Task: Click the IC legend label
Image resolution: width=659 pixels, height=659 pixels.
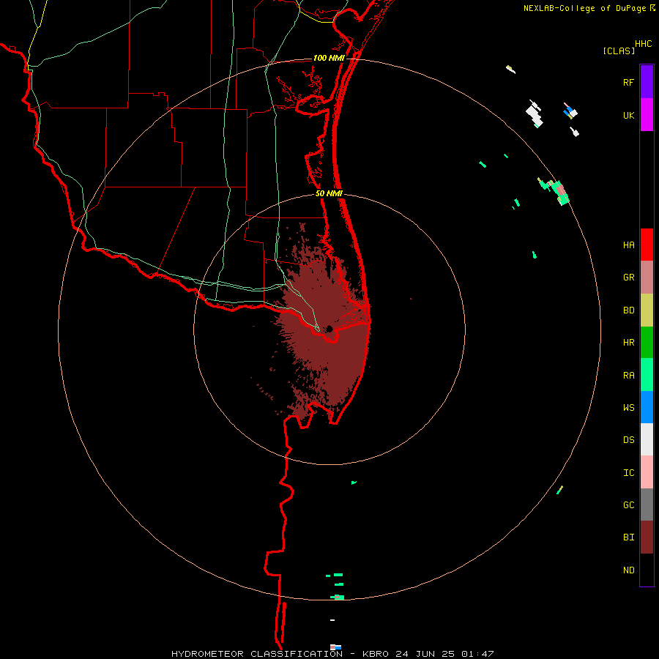Action: (x=628, y=473)
